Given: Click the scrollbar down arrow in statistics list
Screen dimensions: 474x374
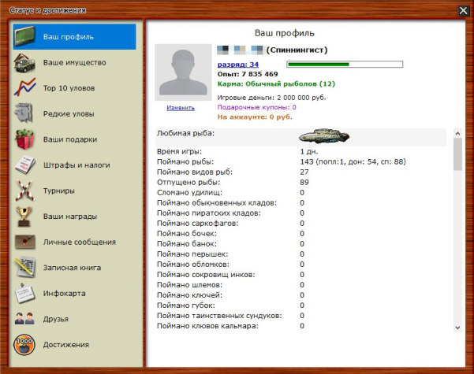Looking at the screenshot, I should pos(457,326).
